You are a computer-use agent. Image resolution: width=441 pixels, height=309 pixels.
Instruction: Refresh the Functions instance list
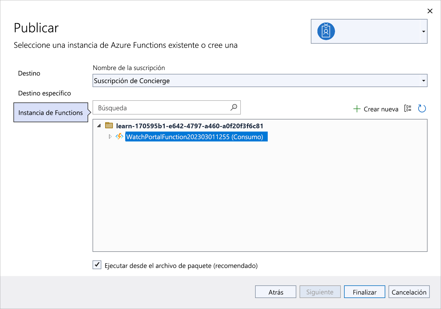pyautogui.click(x=422, y=108)
